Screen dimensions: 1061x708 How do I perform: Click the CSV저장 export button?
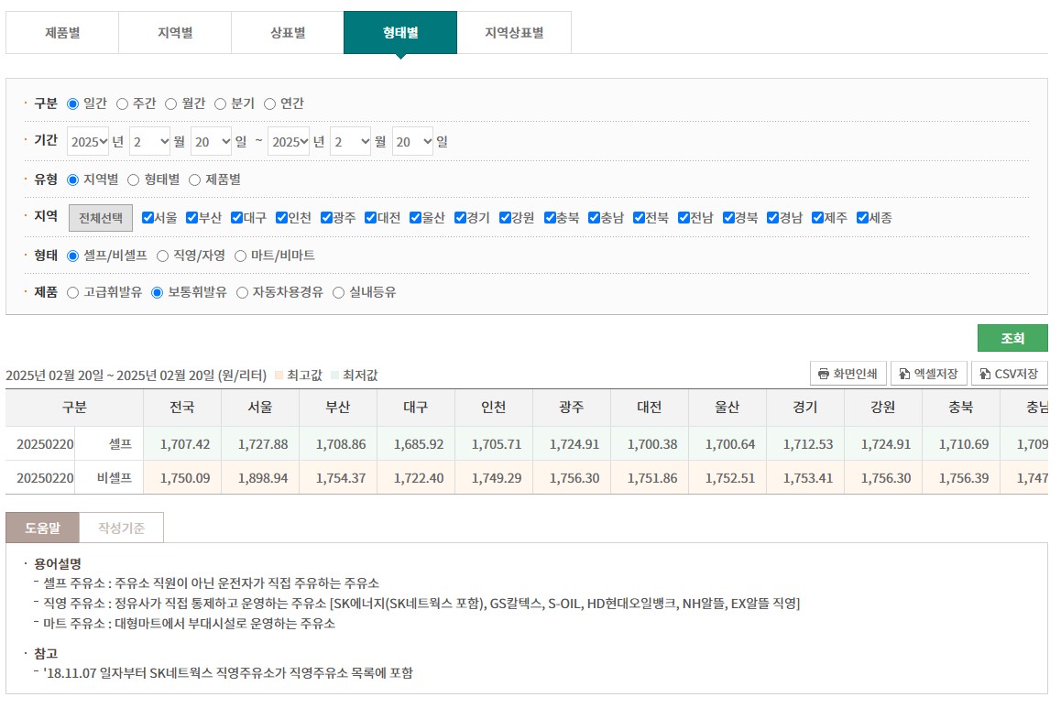(x=1010, y=374)
